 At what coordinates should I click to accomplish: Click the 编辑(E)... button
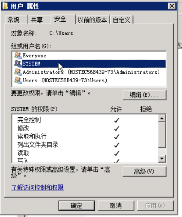coord(144,95)
